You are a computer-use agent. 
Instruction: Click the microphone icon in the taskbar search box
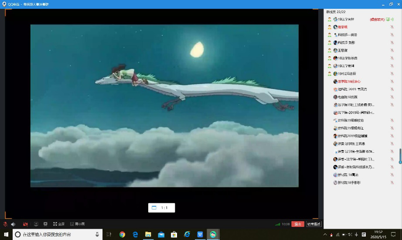pos(97,234)
